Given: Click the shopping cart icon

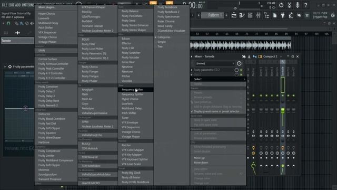Looking at the screenshot, I should (x=307, y=15).
